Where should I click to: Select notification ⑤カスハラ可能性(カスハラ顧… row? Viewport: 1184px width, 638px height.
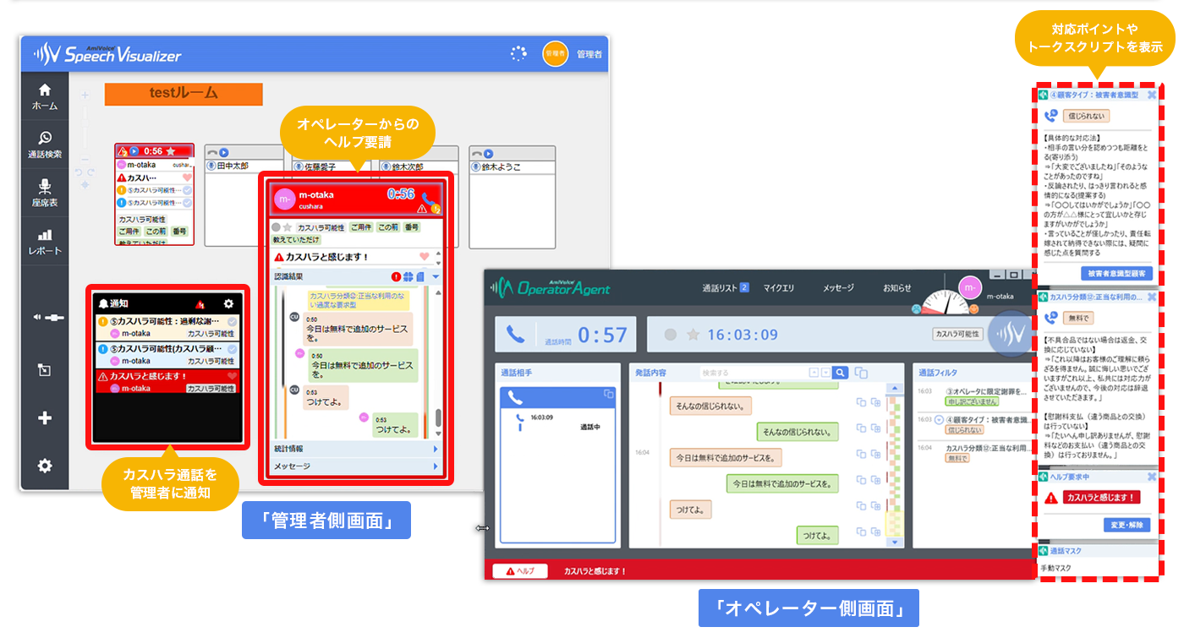coord(167,353)
